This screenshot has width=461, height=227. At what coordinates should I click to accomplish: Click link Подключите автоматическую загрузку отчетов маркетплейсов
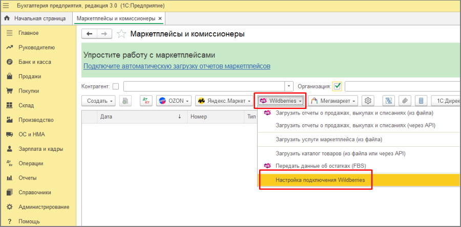[177, 66]
